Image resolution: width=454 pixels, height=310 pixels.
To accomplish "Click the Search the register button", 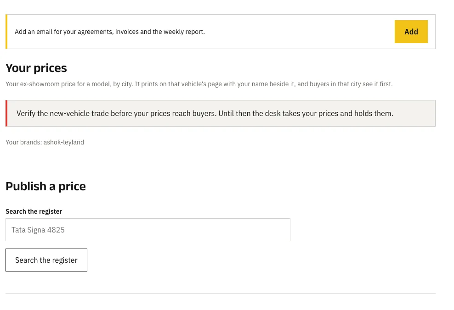I will (x=46, y=260).
